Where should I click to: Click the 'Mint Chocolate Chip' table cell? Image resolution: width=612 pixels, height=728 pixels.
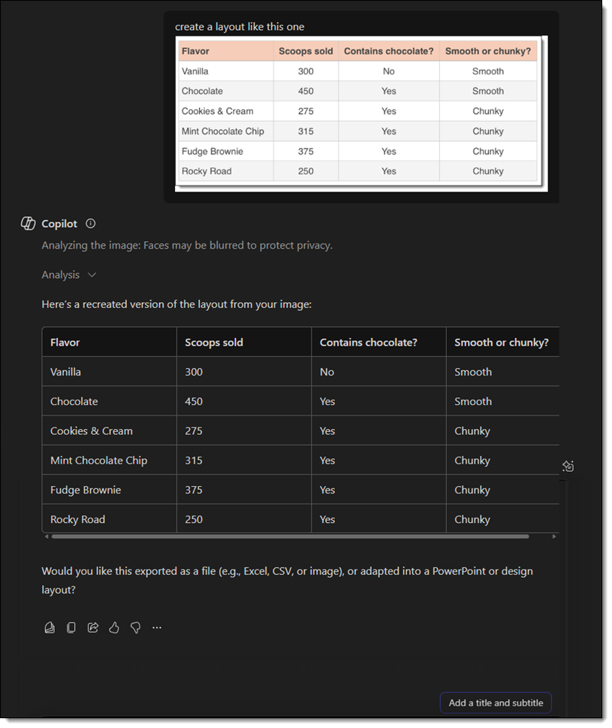click(98, 461)
